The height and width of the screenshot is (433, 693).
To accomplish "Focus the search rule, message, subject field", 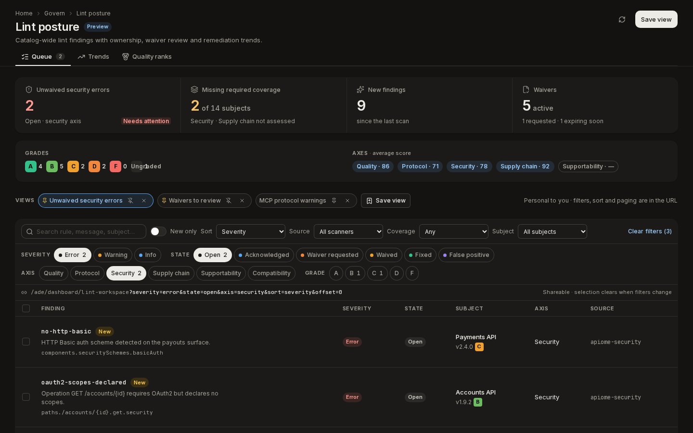I will point(84,231).
